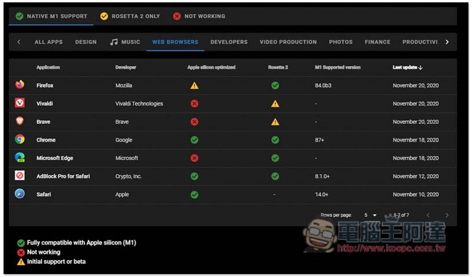Click the Firefox application name

(45, 85)
